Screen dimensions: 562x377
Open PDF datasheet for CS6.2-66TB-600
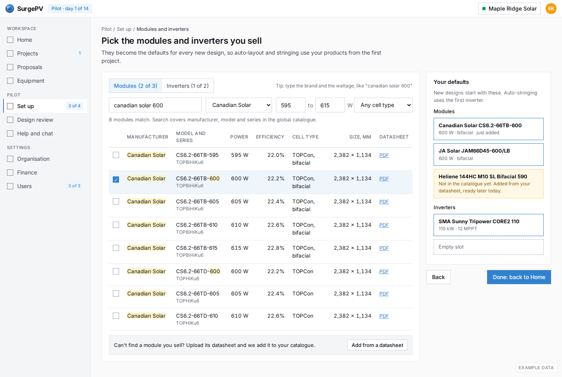(384, 178)
